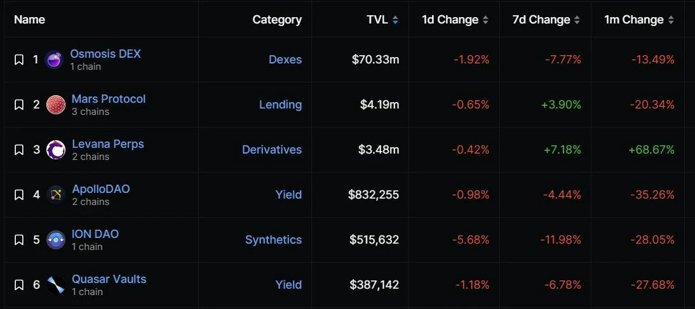The width and height of the screenshot is (695, 309).
Task: Click the Lending category link
Action: tap(280, 105)
